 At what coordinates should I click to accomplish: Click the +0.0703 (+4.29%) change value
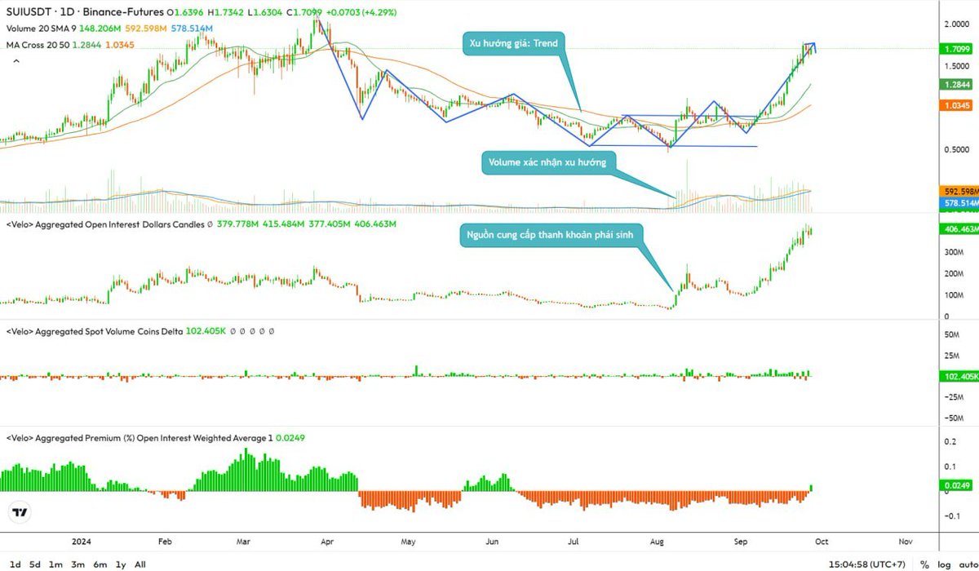[360, 12]
